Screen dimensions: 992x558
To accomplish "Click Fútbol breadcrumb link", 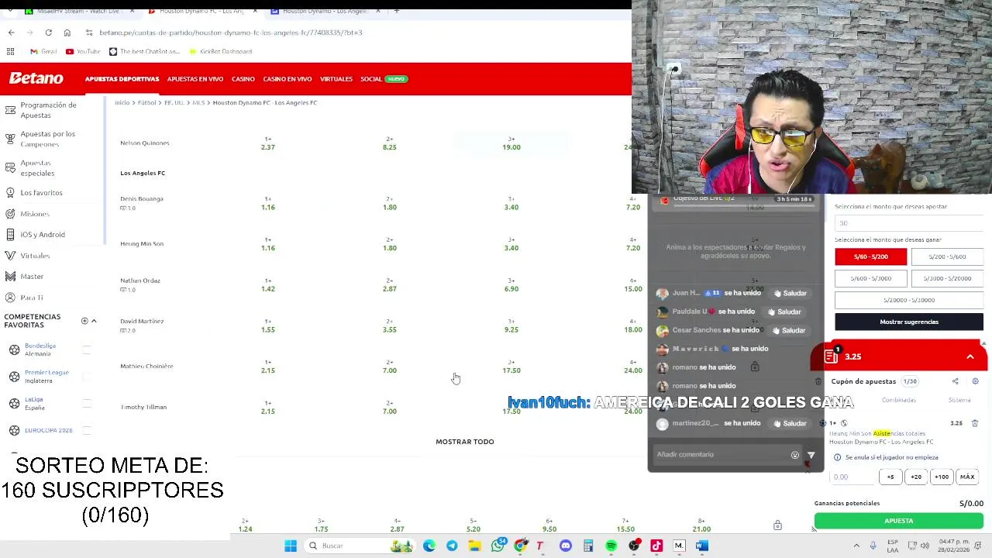I will coord(146,102).
